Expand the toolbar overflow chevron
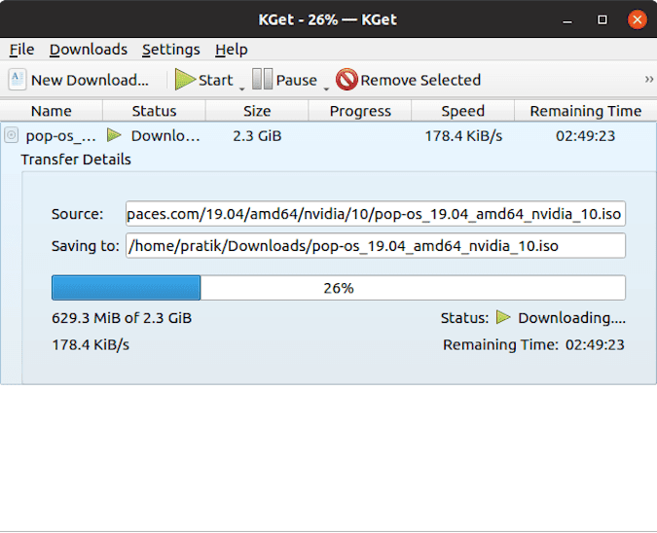The height and width of the screenshot is (533, 657). (x=648, y=79)
